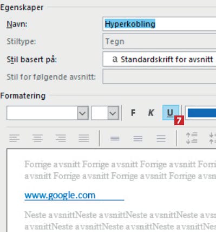The height and width of the screenshot is (232, 216).
Task: Toggle bold formatting F button
Action: pyautogui.click(x=133, y=113)
